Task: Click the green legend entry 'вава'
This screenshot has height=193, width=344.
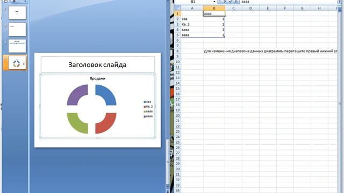Action: 148,112
